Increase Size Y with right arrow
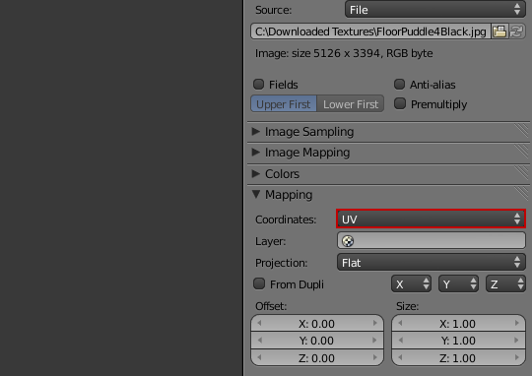 point(517,340)
